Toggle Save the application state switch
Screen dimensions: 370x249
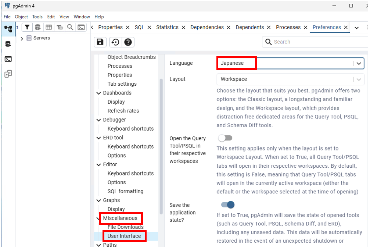pyautogui.click(x=228, y=204)
